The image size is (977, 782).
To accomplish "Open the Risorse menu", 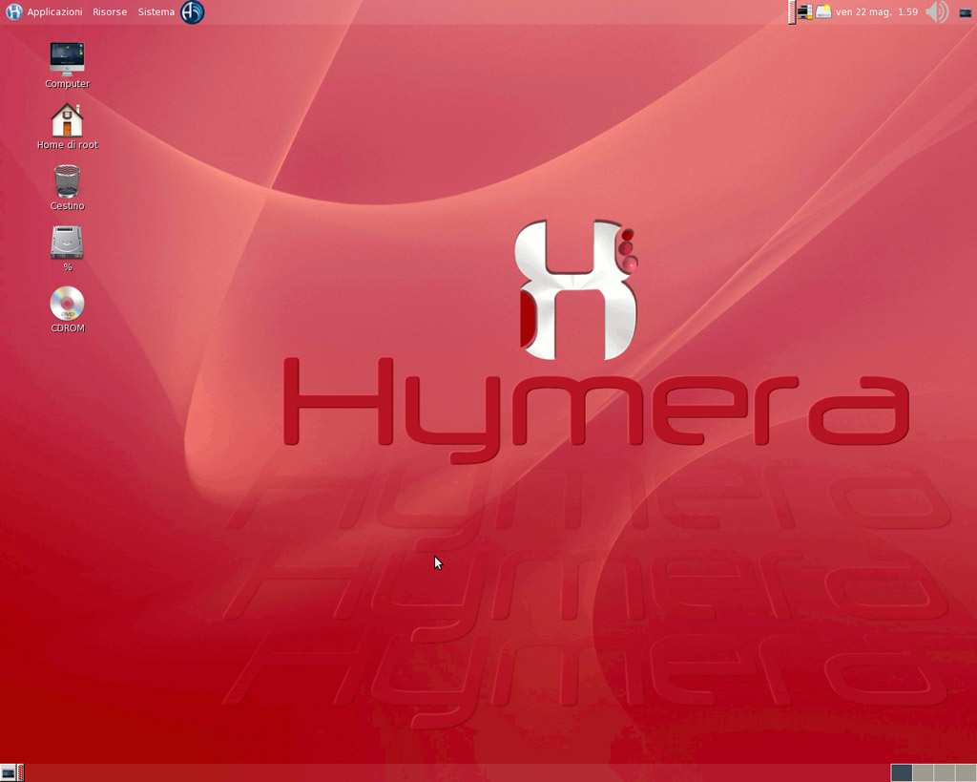I will tap(109, 11).
